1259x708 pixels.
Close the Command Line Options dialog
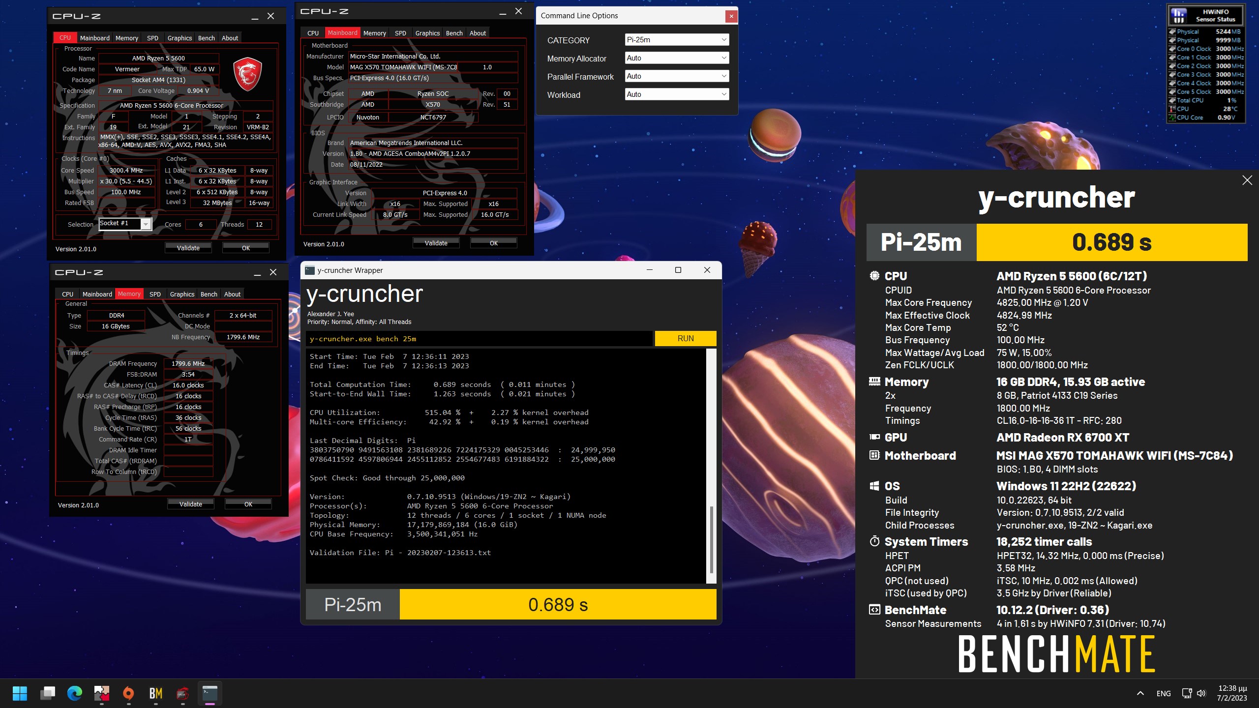[x=731, y=16]
